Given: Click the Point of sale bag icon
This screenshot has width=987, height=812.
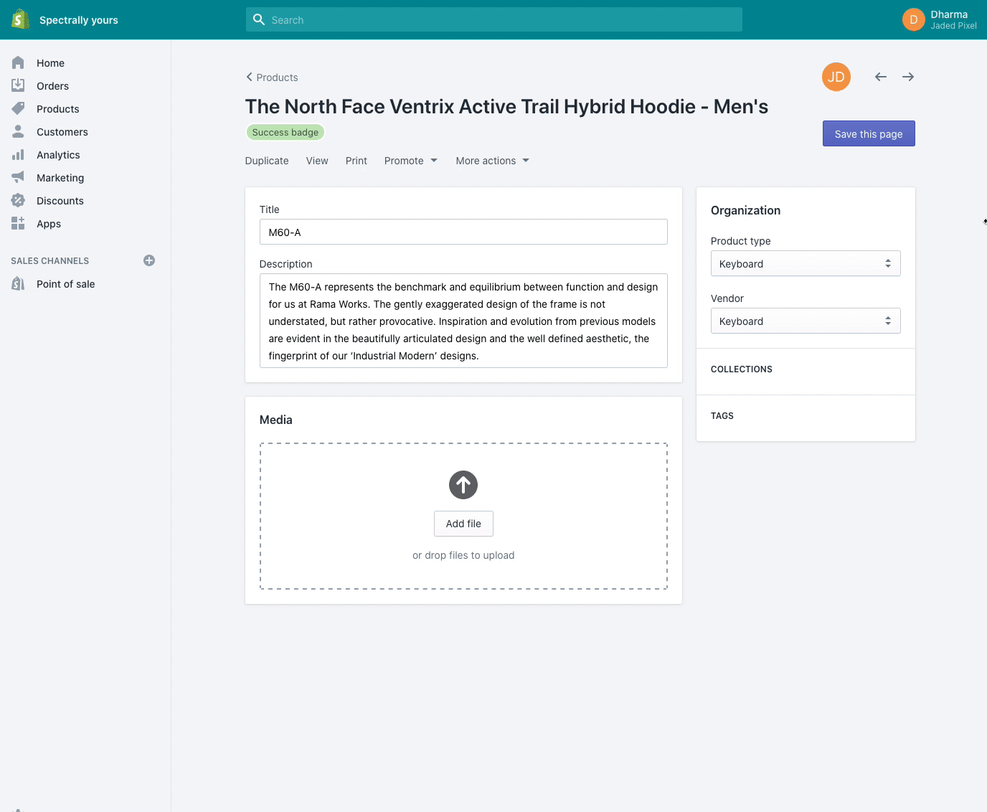Looking at the screenshot, I should click(18, 283).
